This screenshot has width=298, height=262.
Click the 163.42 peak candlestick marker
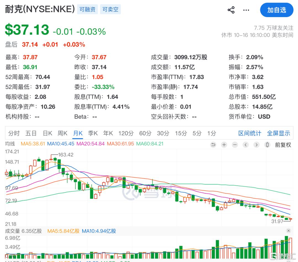[x=51, y=157]
